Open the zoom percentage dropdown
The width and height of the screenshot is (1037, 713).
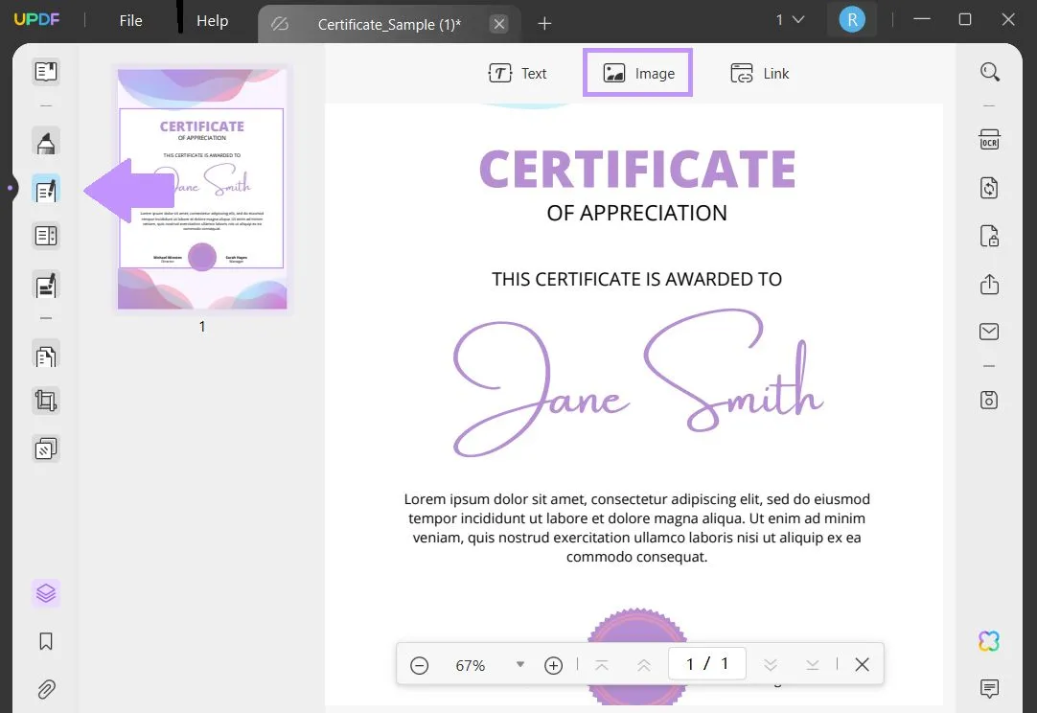click(519, 663)
